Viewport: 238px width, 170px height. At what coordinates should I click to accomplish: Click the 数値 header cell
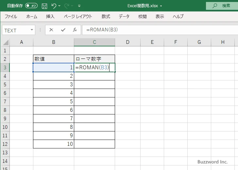tap(54, 59)
